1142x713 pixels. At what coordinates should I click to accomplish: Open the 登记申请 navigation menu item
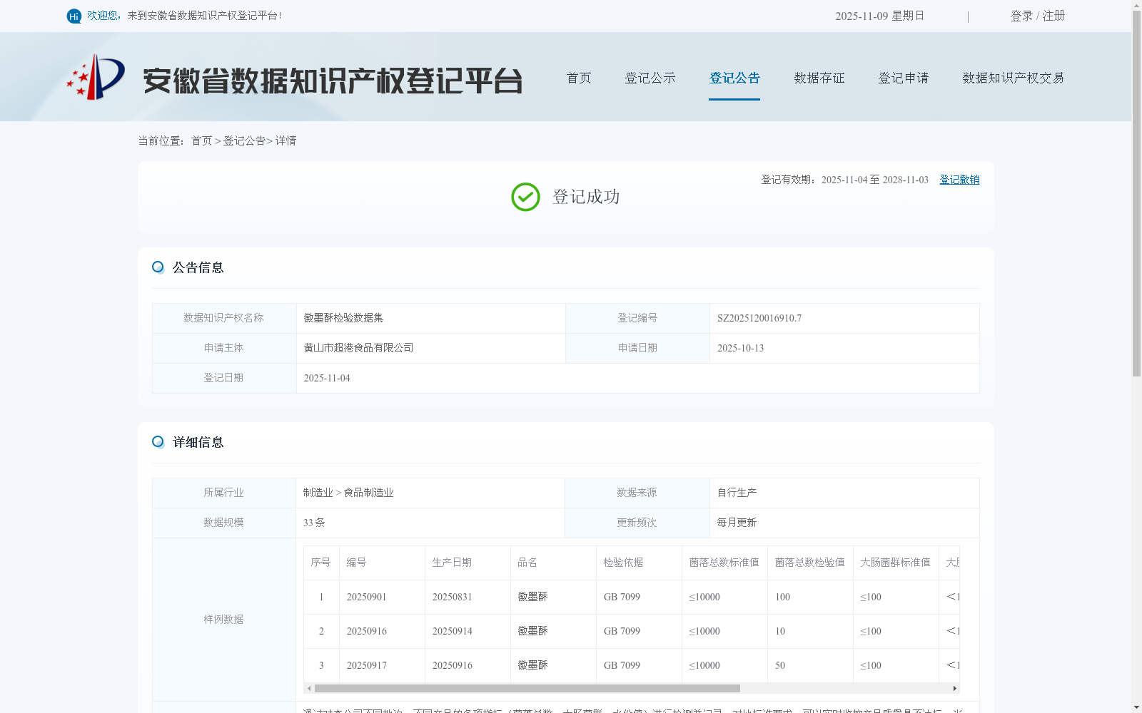click(903, 78)
